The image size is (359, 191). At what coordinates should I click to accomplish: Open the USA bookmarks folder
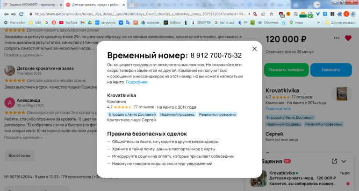(x=35, y=22)
